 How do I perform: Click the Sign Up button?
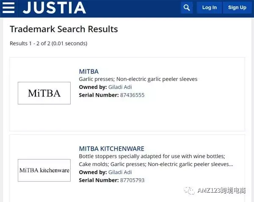tap(237, 8)
